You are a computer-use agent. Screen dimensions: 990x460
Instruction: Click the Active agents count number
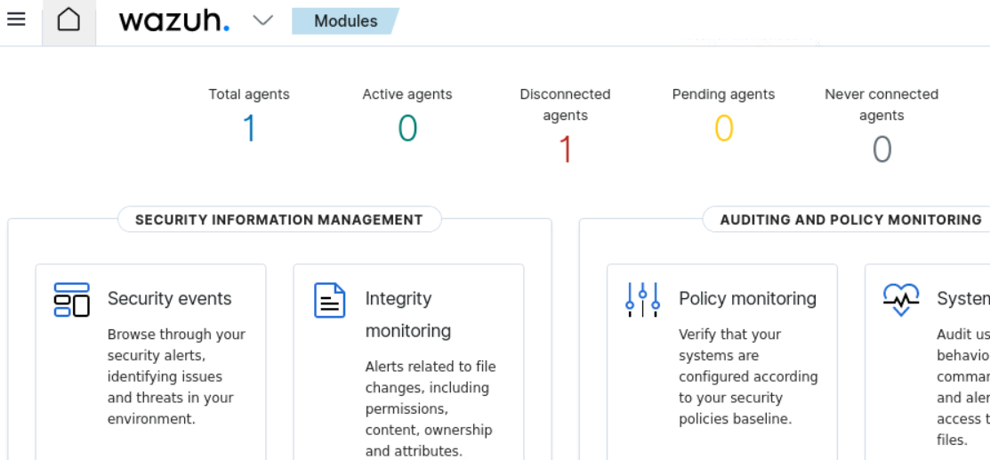click(x=407, y=129)
